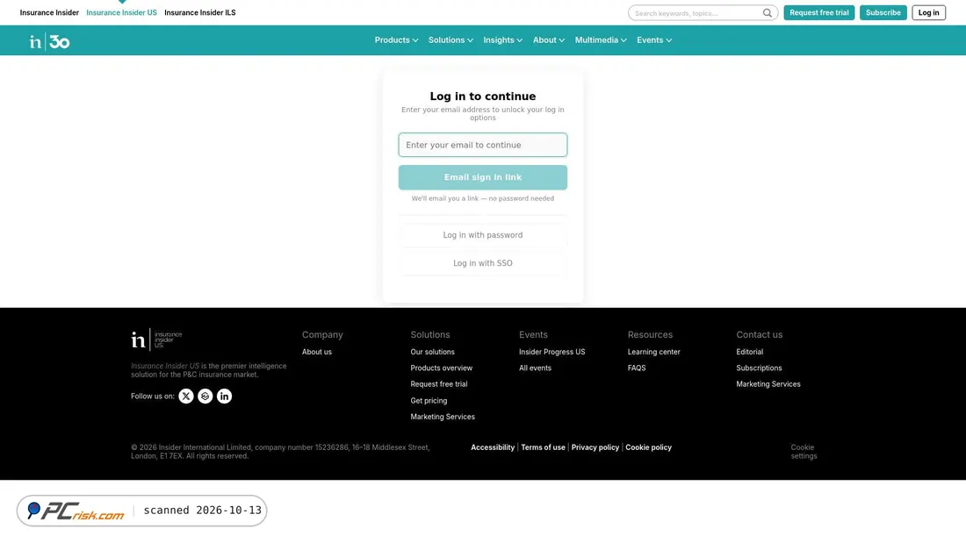Open the FAQS footer link

pos(637,368)
